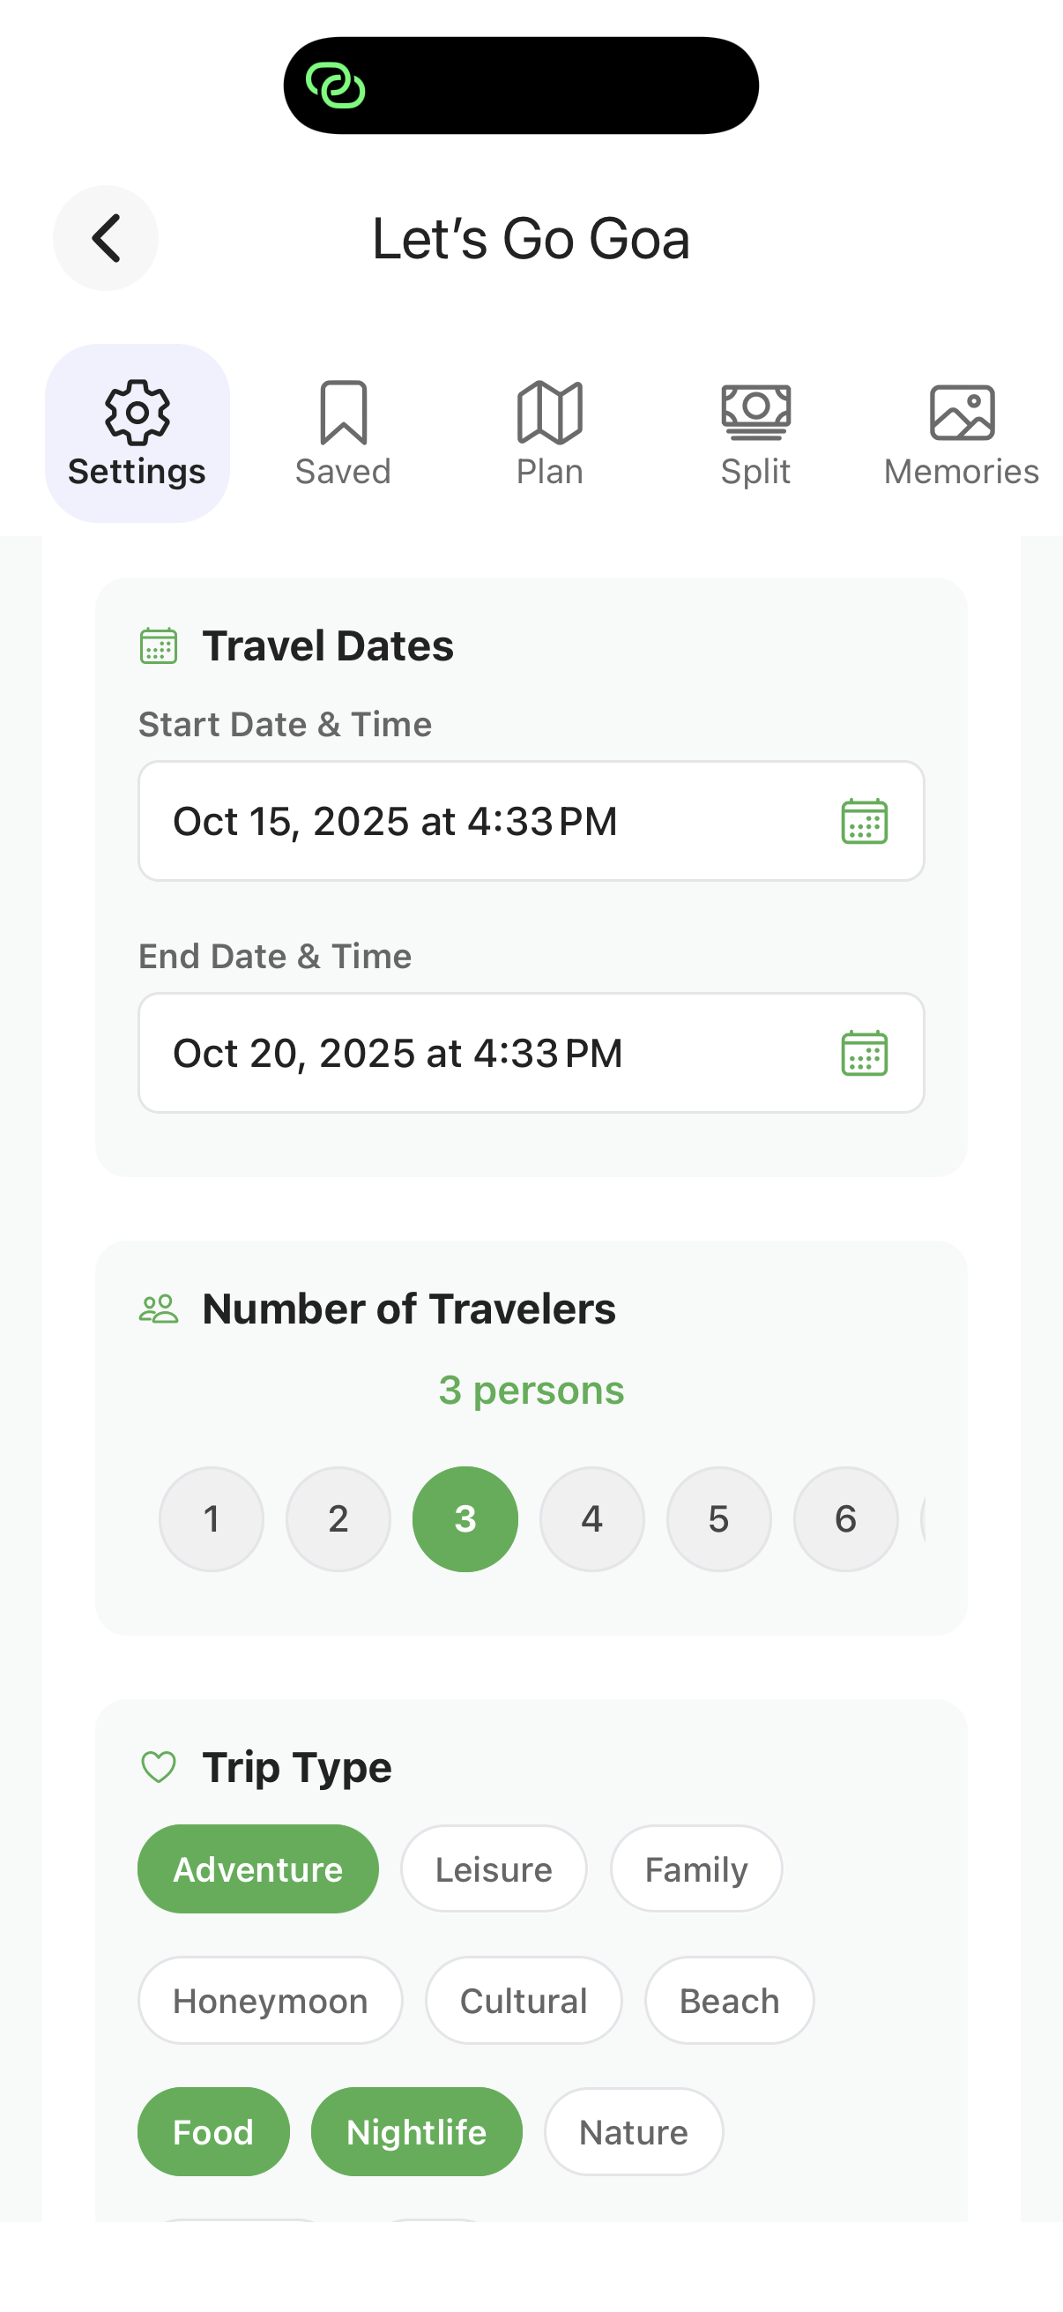The image size is (1063, 2312).
Task: Select the Settings tab label
Action: point(138,471)
